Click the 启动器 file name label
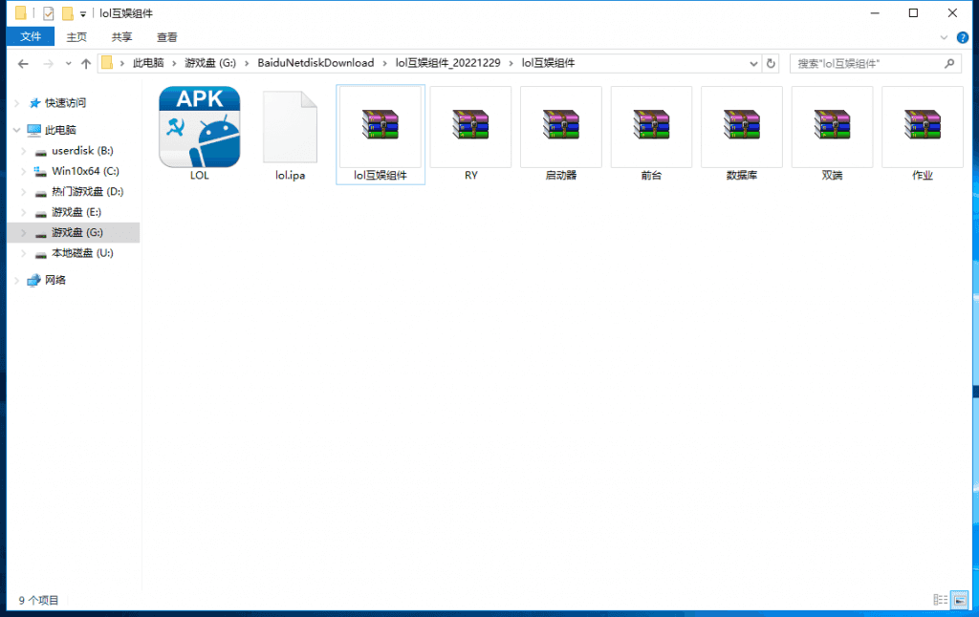This screenshot has height=617, width=979. tap(560, 176)
